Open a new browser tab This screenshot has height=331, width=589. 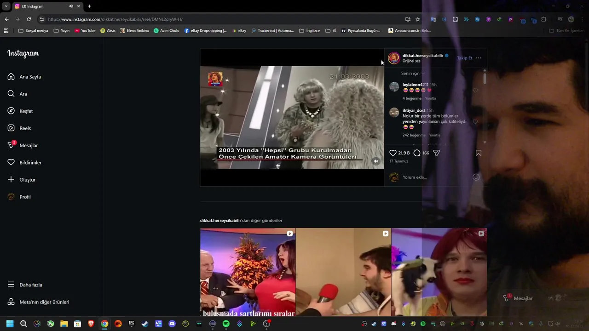(x=89, y=6)
